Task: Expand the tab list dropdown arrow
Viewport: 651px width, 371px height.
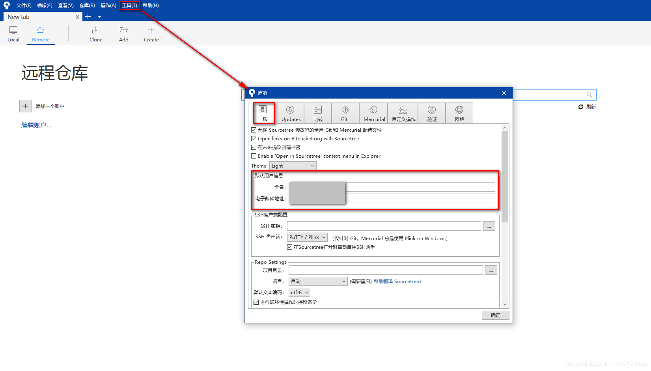Action: 99,17
